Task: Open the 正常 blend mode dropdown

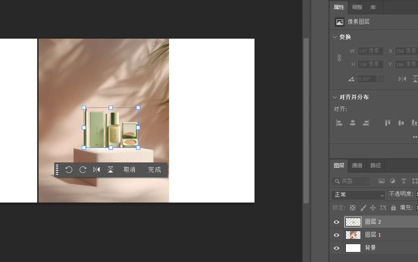Action: 358,195
